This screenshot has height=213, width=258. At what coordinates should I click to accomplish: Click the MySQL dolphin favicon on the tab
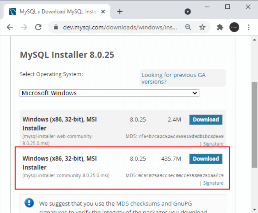12,11
